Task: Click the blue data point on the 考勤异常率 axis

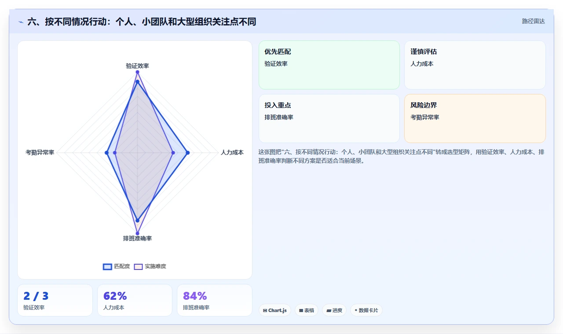Action: tap(106, 153)
